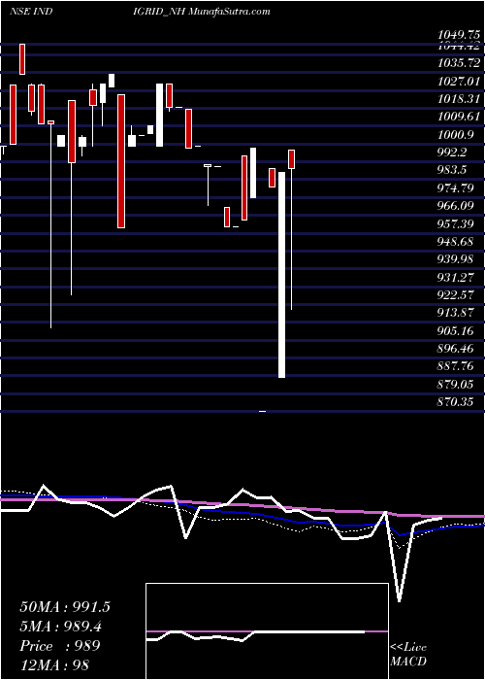Select the 896.46 price level label
485x680 pixels.
pyautogui.click(x=455, y=348)
